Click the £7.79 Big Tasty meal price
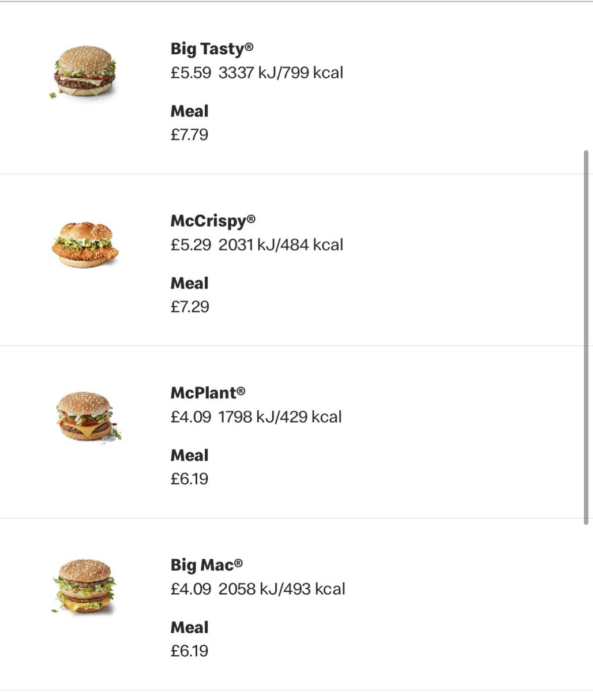The image size is (593, 692). (189, 135)
